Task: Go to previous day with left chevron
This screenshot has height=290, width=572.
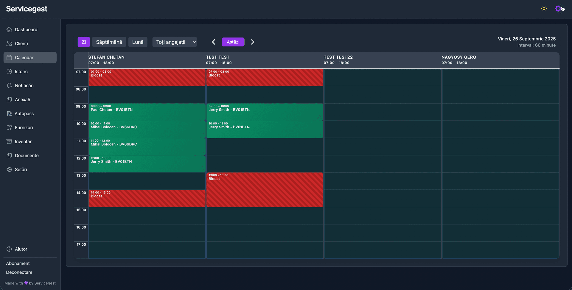Action: (x=213, y=42)
